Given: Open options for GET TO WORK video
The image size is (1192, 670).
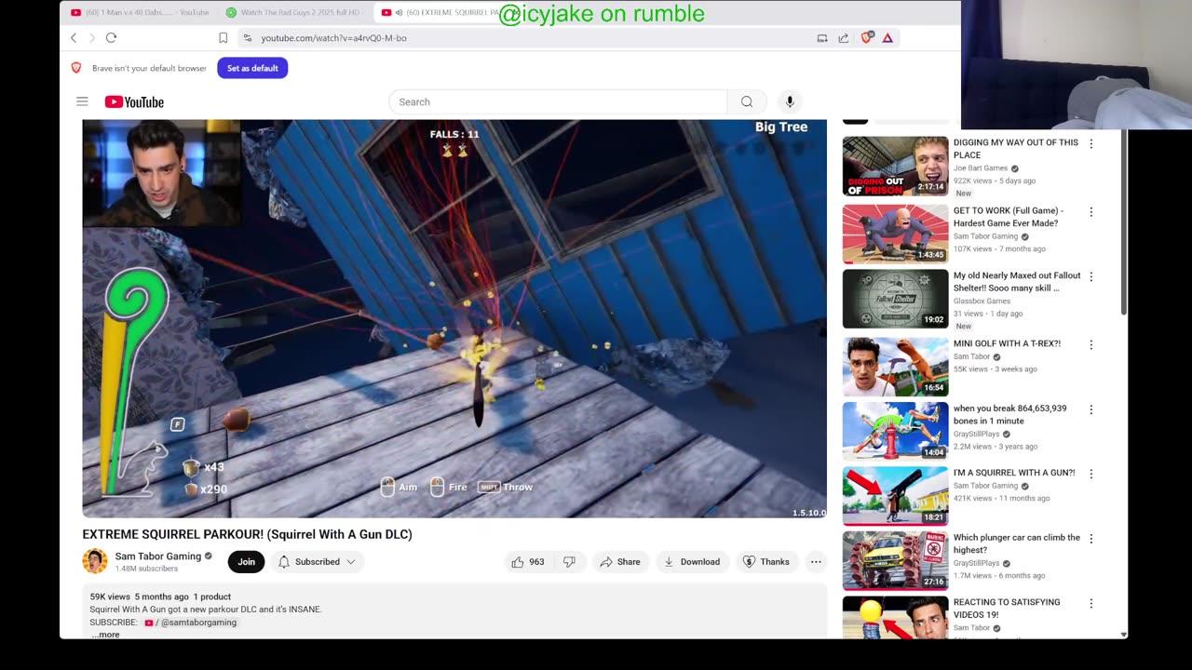Looking at the screenshot, I should (x=1091, y=211).
